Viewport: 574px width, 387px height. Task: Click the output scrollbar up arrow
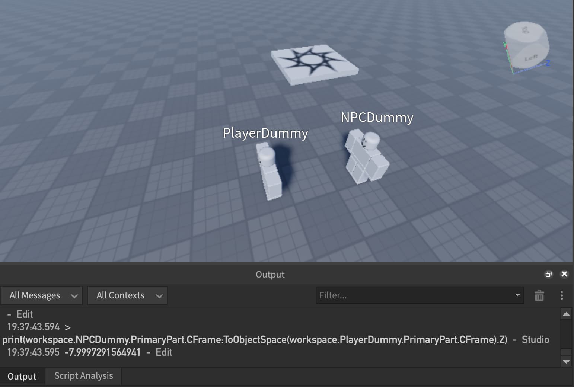coord(566,314)
